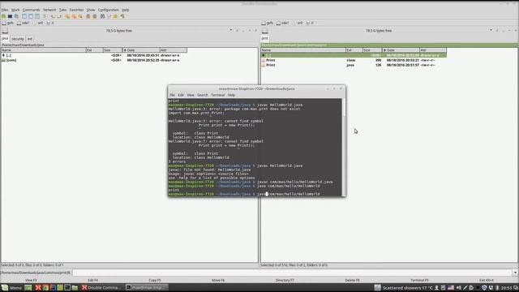The width and height of the screenshot is (519, 292).
Task: Click the Delete F8 button
Action: pos(352,281)
